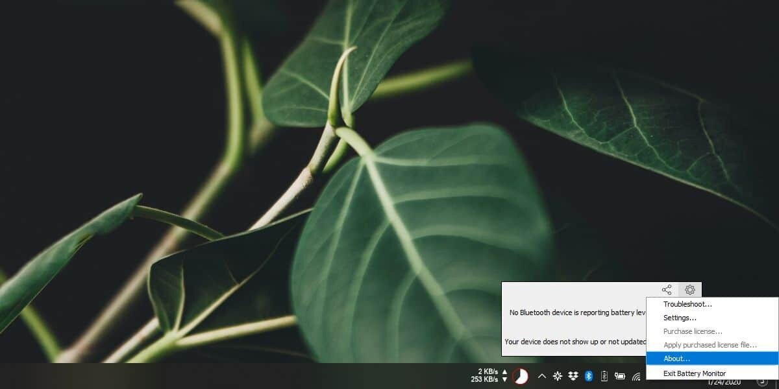Select Apply purchased license file... entry
Screen dimensions: 779x389
coord(712,345)
